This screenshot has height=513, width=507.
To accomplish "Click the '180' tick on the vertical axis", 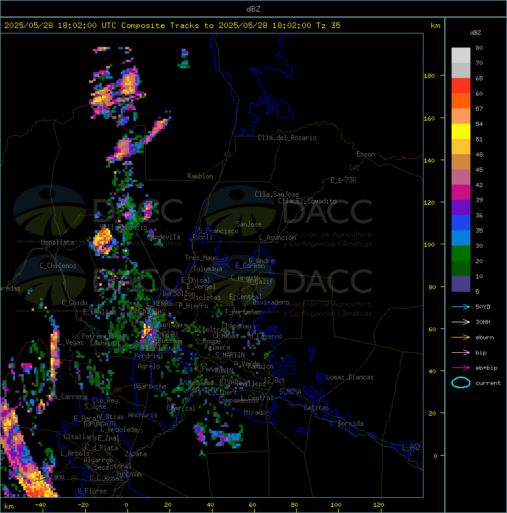I will point(429,76).
